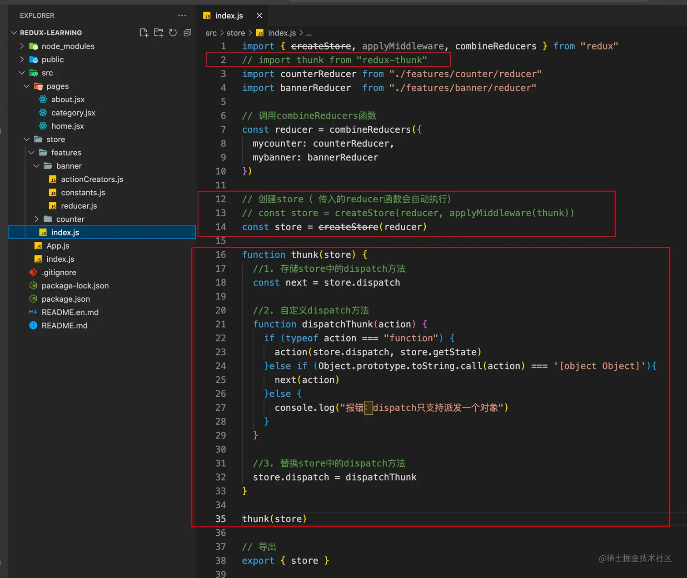
Task: Select the highlighted index.js under store
Action: [102, 232]
